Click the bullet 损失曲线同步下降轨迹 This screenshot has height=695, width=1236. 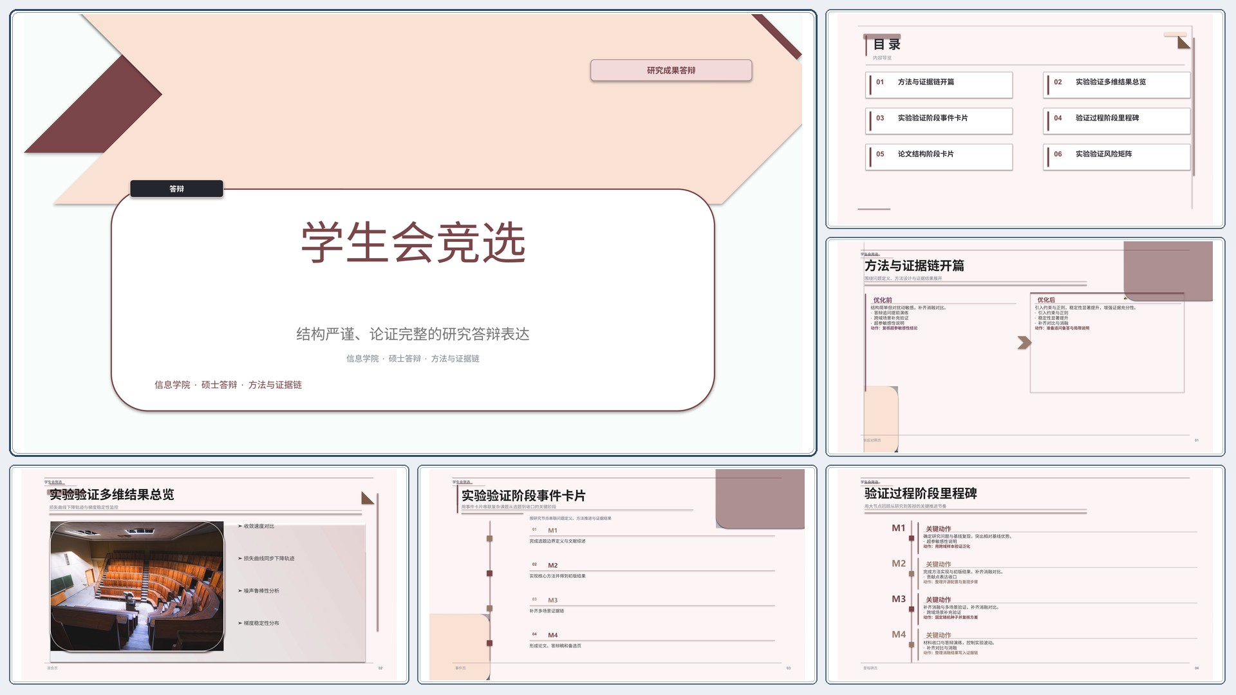[x=267, y=559]
